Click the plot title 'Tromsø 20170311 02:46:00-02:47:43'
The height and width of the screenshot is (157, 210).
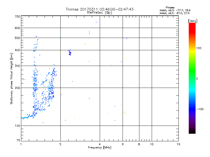point(99,9)
